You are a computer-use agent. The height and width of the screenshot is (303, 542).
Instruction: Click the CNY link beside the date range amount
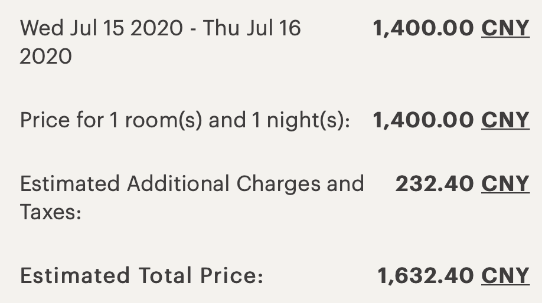click(x=505, y=28)
